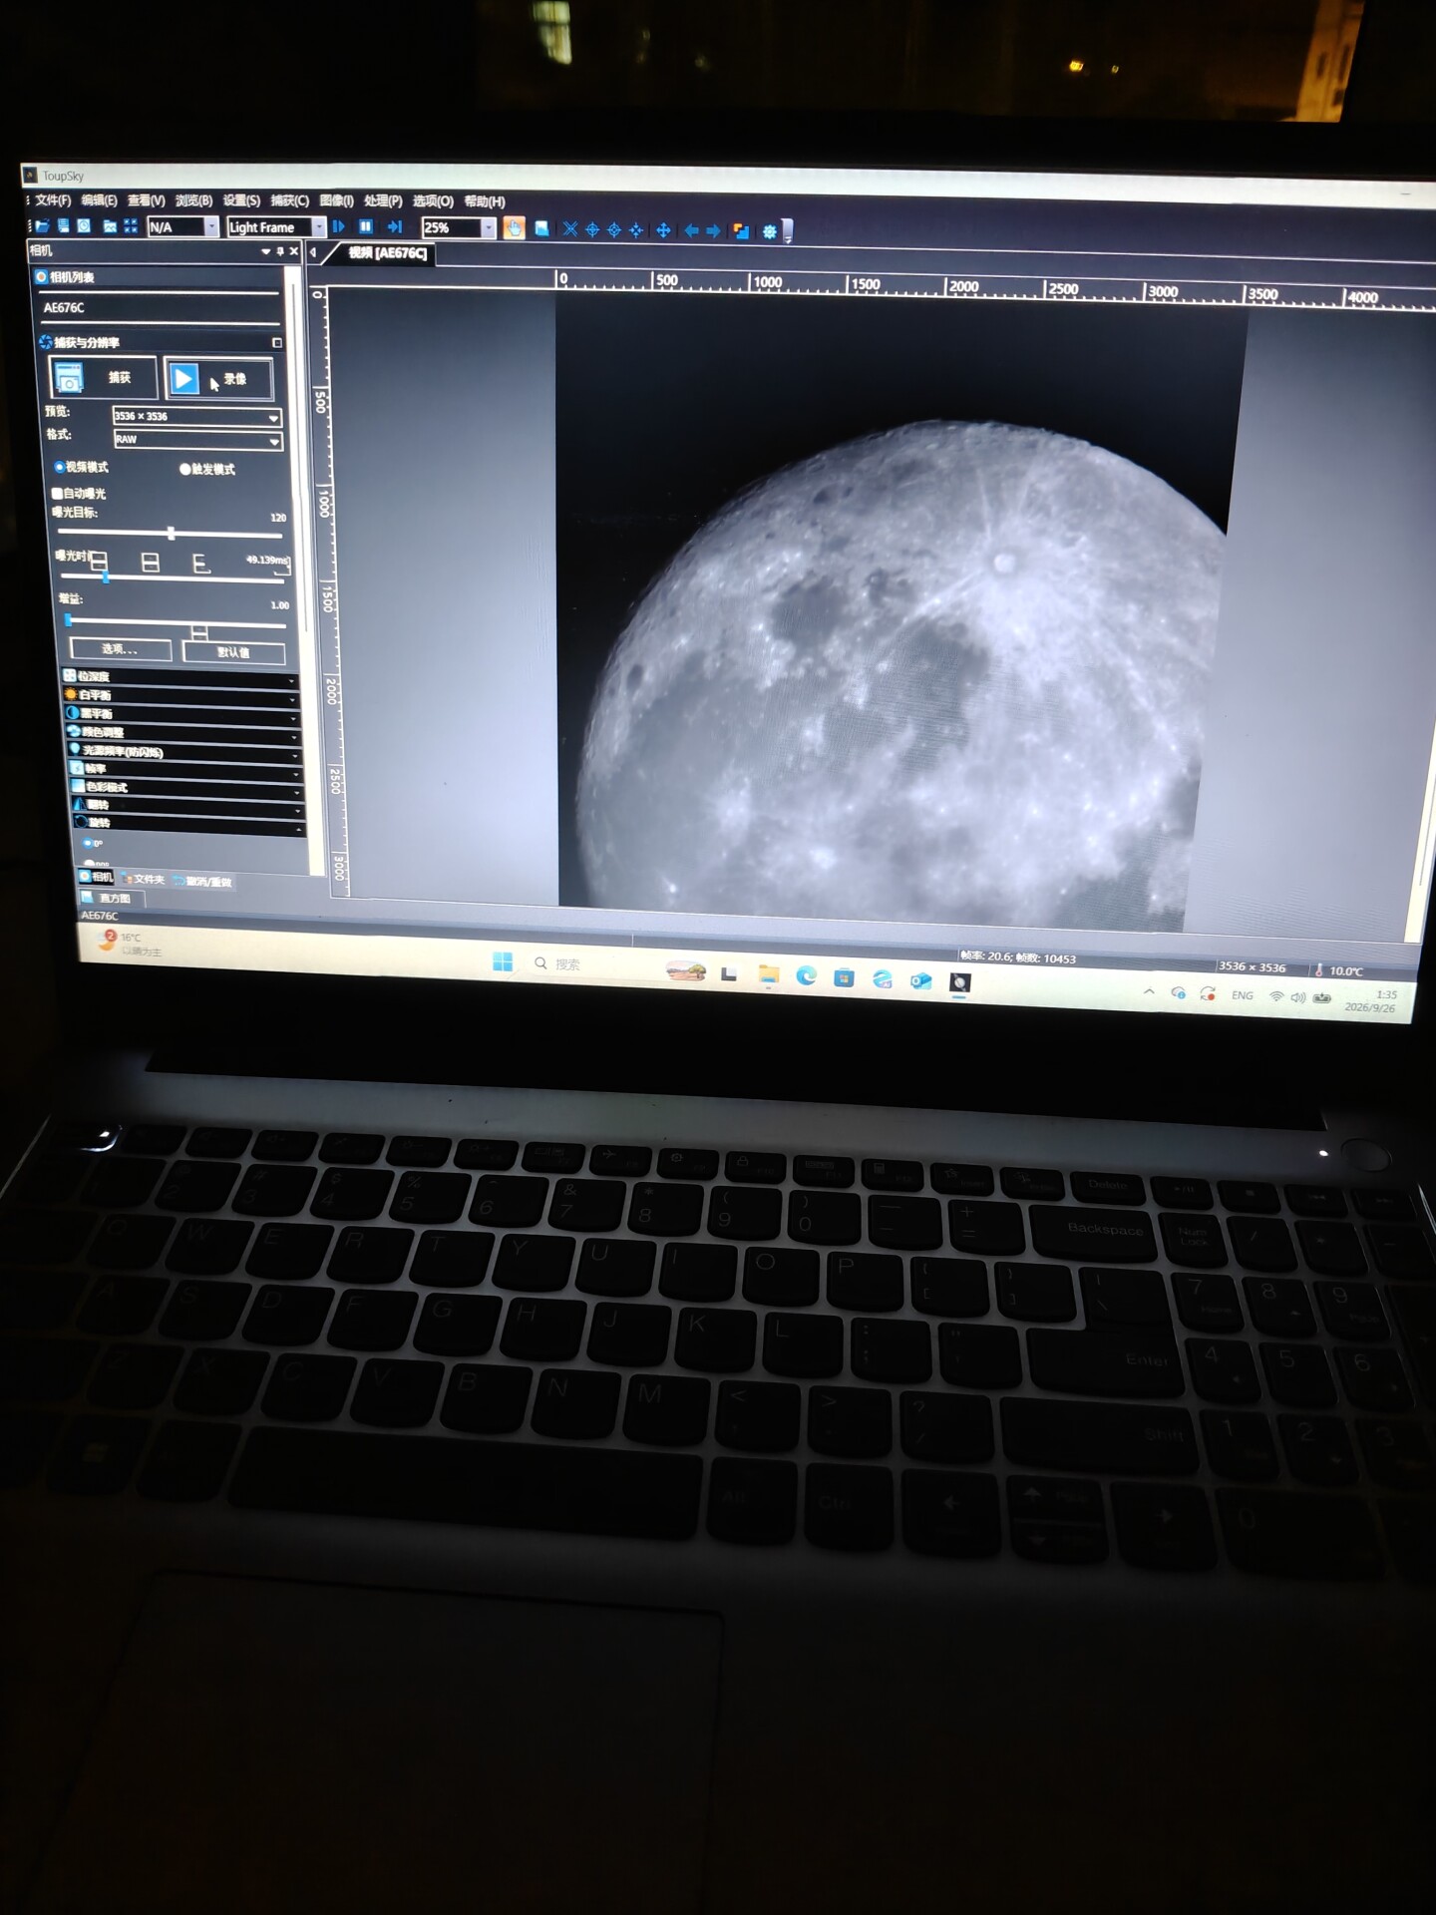The height and width of the screenshot is (1915, 1436).
Task: Open Microsoft Edge from the taskbar
Action: pos(806,975)
